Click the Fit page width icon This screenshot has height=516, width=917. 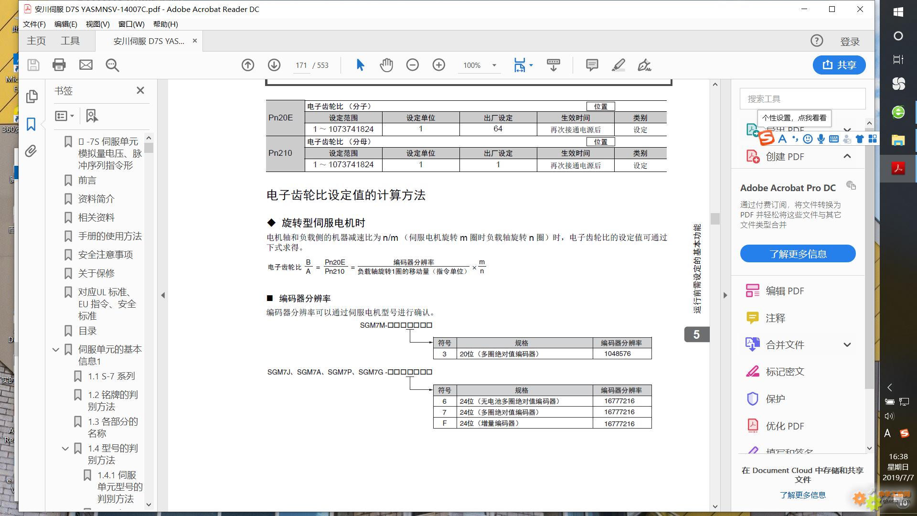coord(519,65)
